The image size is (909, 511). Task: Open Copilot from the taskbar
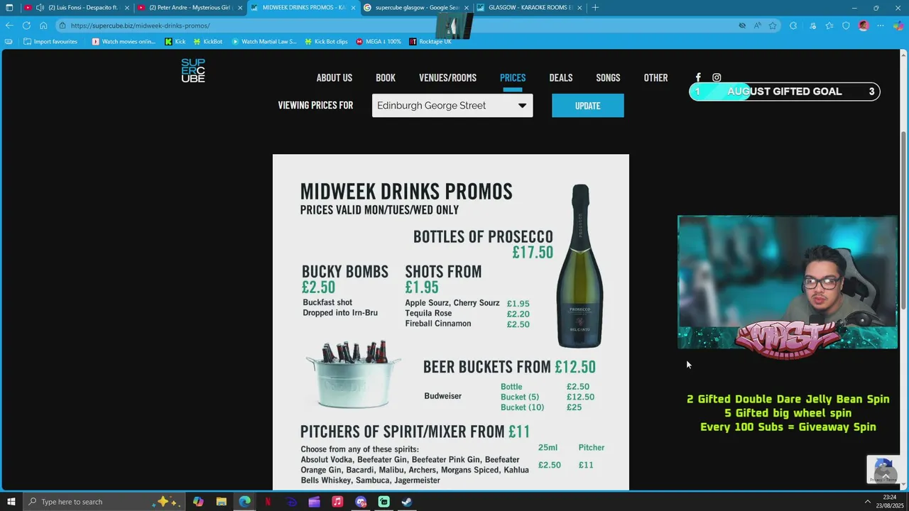198,502
